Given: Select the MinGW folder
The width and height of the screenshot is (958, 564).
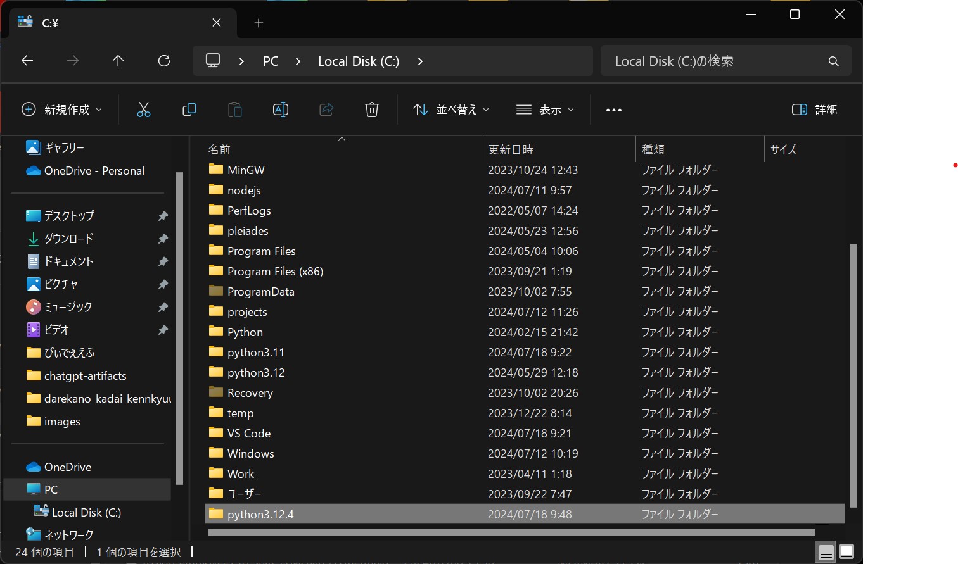Looking at the screenshot, I should [246, 170].
